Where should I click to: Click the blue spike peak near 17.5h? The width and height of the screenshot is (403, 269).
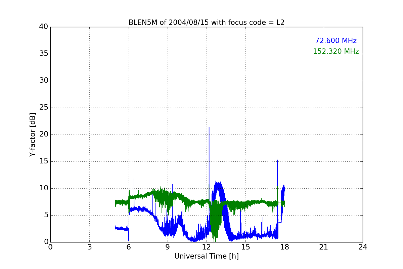click(277, 160)
